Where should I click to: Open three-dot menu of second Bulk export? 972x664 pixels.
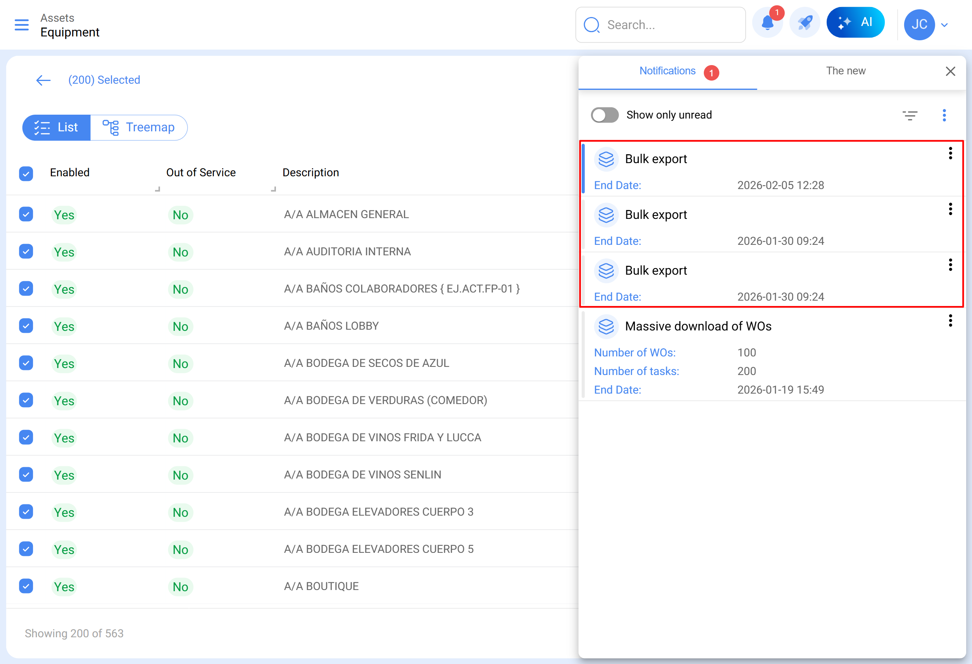(950, 209)
